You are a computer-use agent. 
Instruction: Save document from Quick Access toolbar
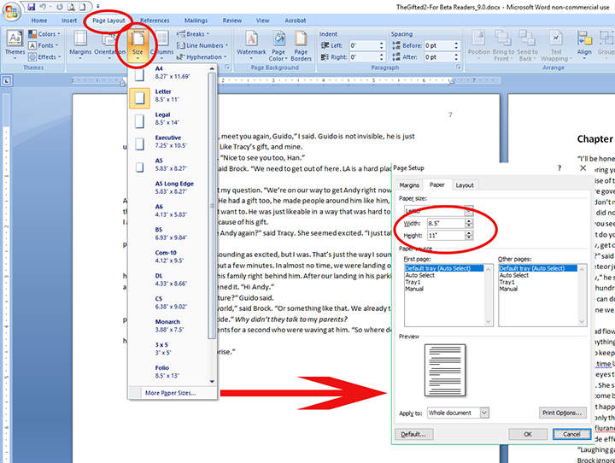(x=32, y=7)
